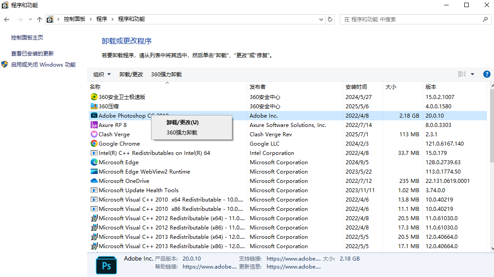Viewport: 494px width, 277px height.
Task: Go up one level with up arrow
Action: point(40,20)
